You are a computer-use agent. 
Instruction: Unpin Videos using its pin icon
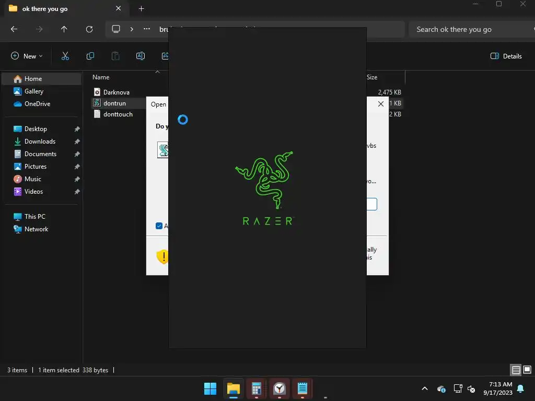point(77,192)
